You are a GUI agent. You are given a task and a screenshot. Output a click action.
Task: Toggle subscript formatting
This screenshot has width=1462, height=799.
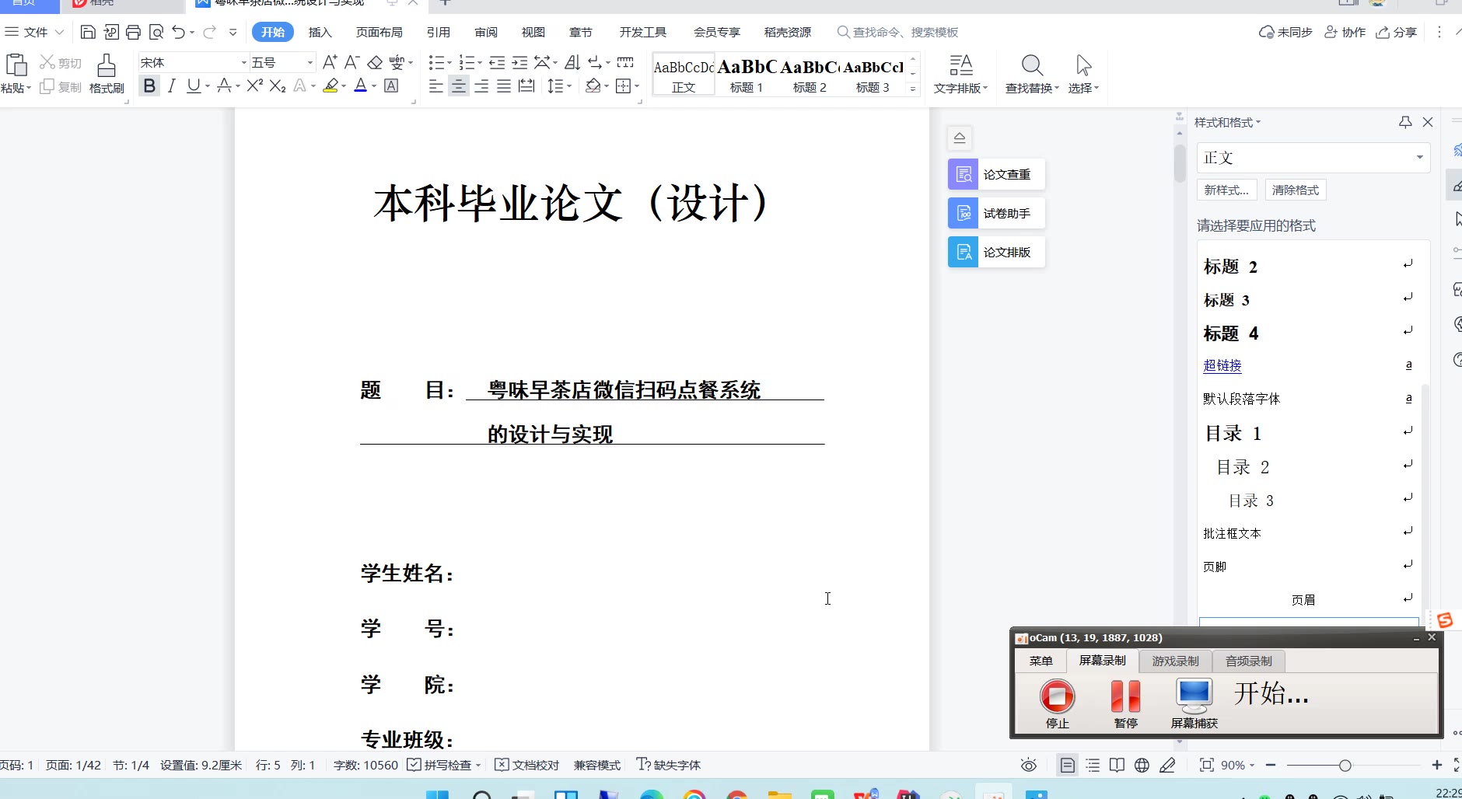tap(278, 85)
